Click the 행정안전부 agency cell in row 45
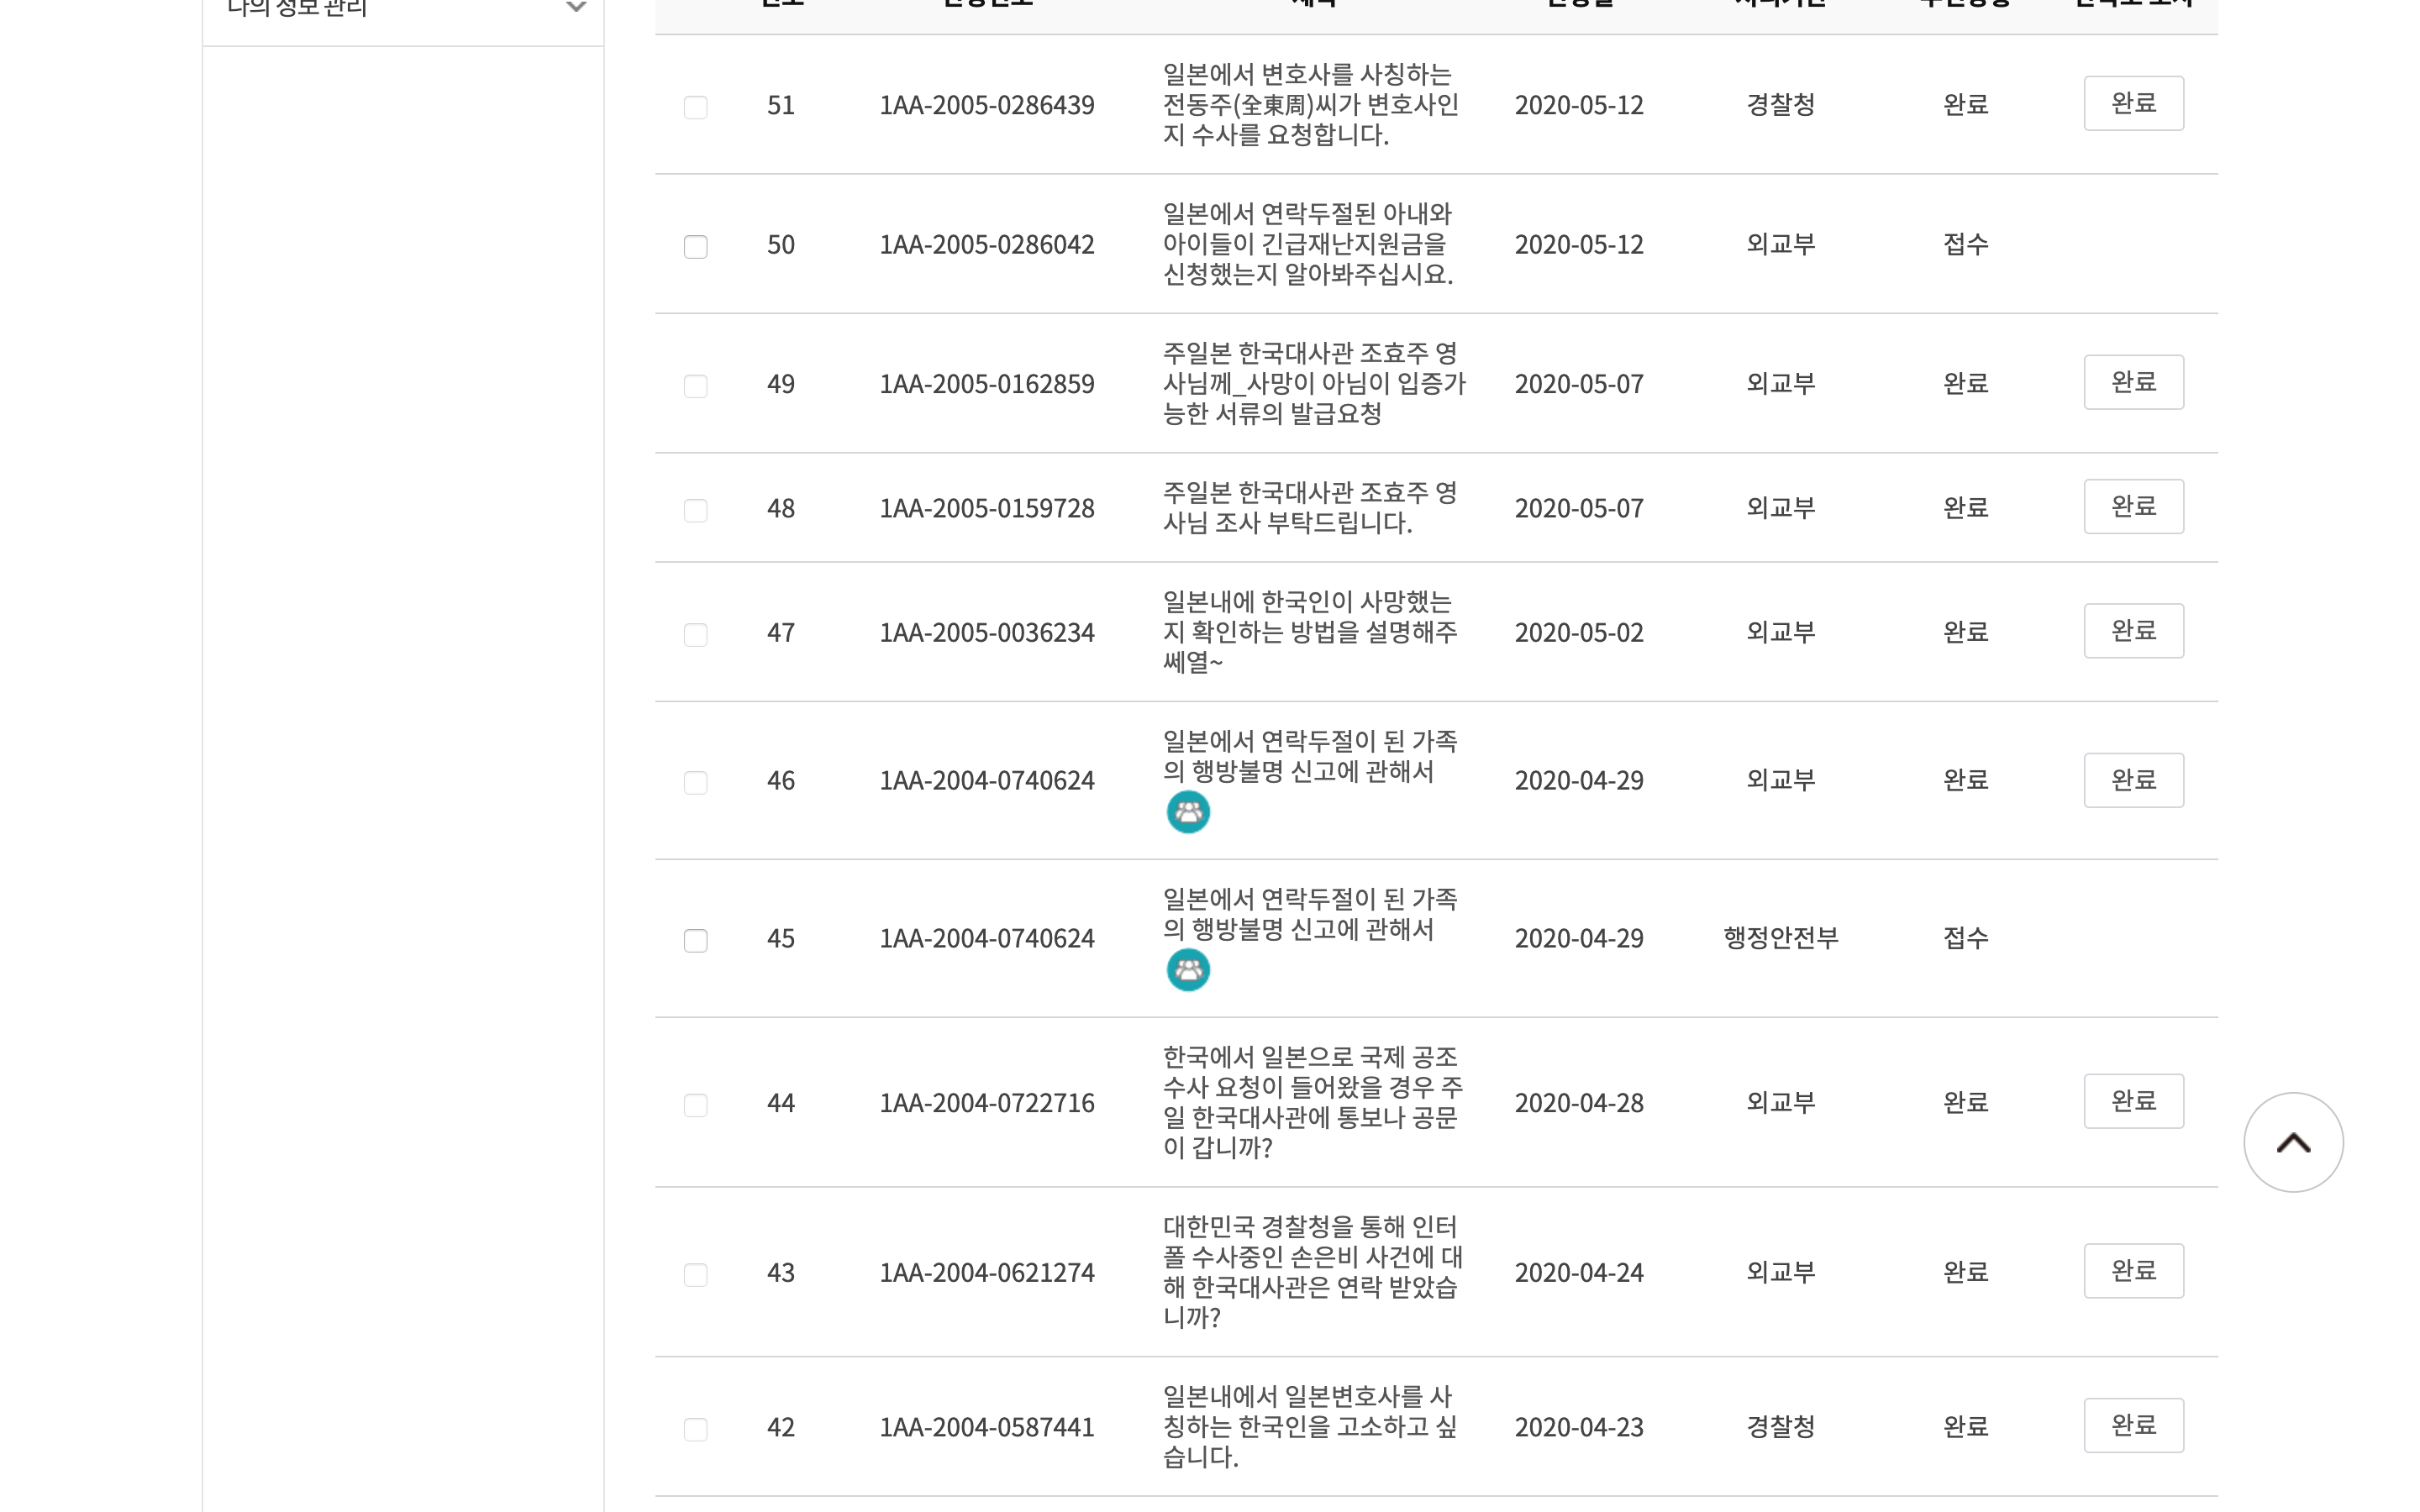The image size is (2420, 1512). pyautogui.click(x=1780, y=938)
